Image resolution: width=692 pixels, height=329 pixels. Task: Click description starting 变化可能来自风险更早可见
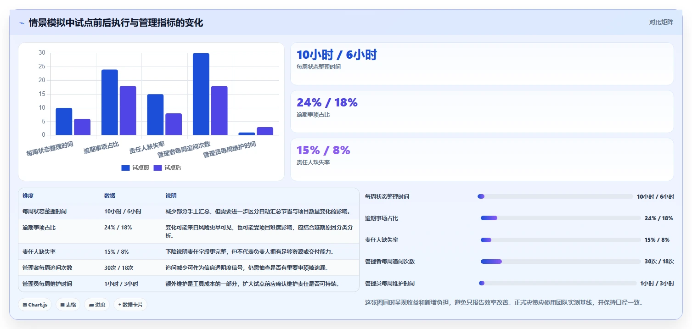[259, 232]
